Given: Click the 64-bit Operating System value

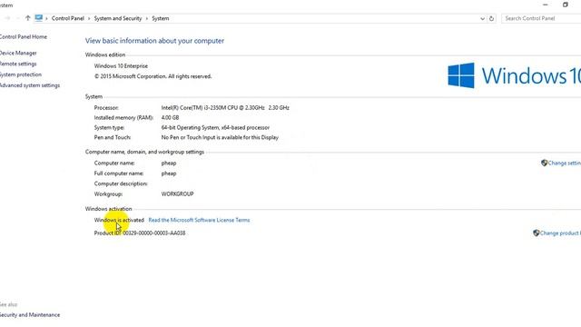Looking at the screenshot, I should pos(215,127).
